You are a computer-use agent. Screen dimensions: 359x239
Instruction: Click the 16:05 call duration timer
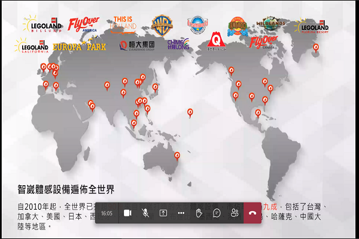(107, 213)
